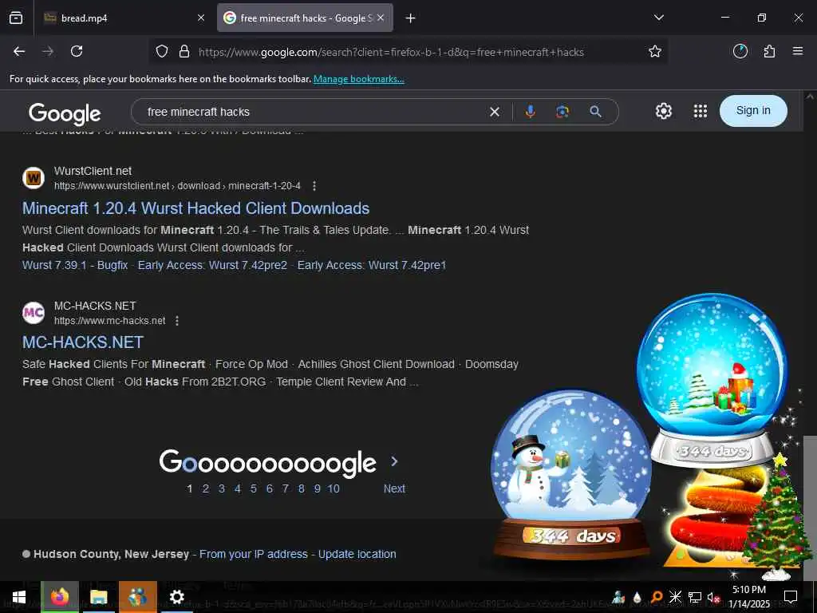The image size is (817, 613).
Task: Go to results page 8
Action: click(x=301, y=488)
